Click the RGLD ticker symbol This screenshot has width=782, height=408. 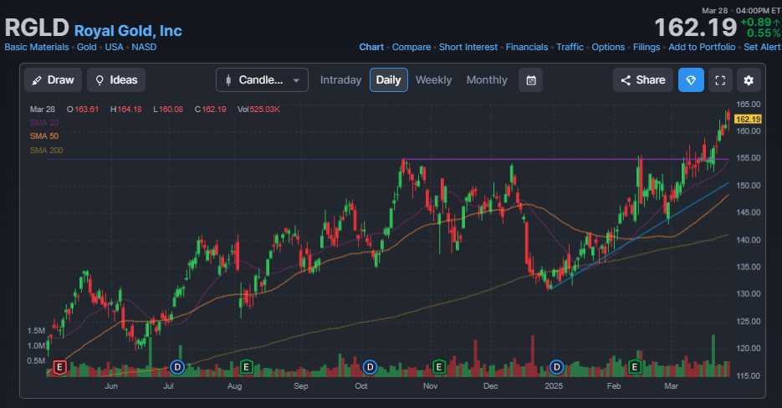click(x=37, y=28)
